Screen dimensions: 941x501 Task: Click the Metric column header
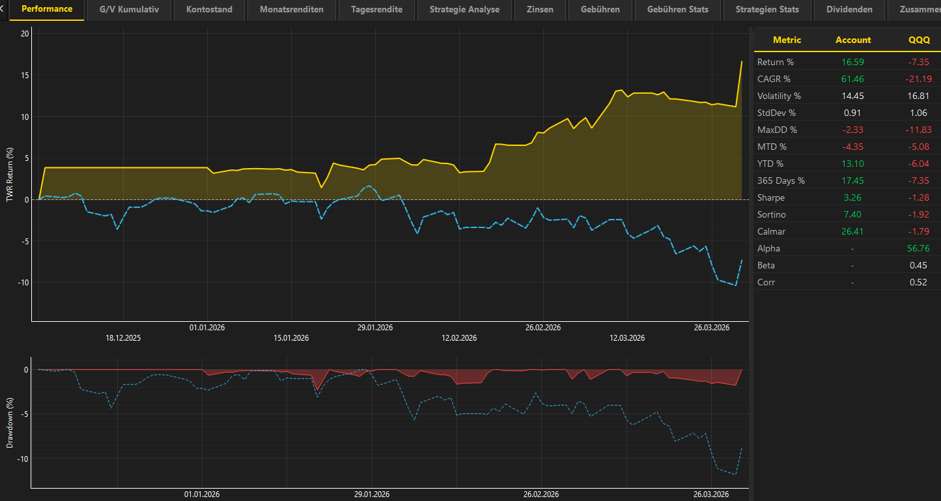tap(787, 40)
